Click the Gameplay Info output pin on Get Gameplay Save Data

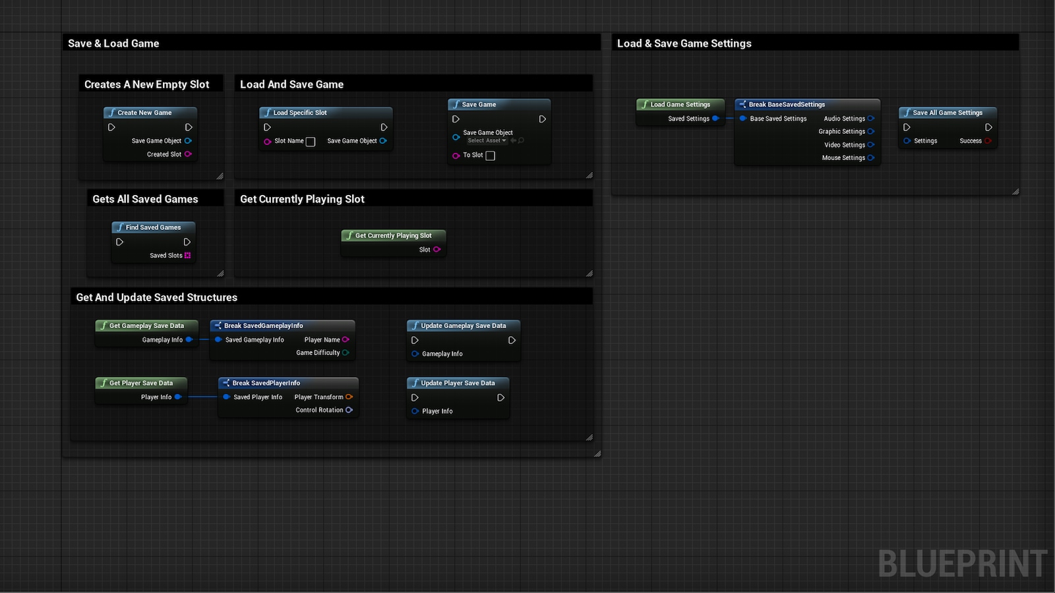[x=189, y=340]
